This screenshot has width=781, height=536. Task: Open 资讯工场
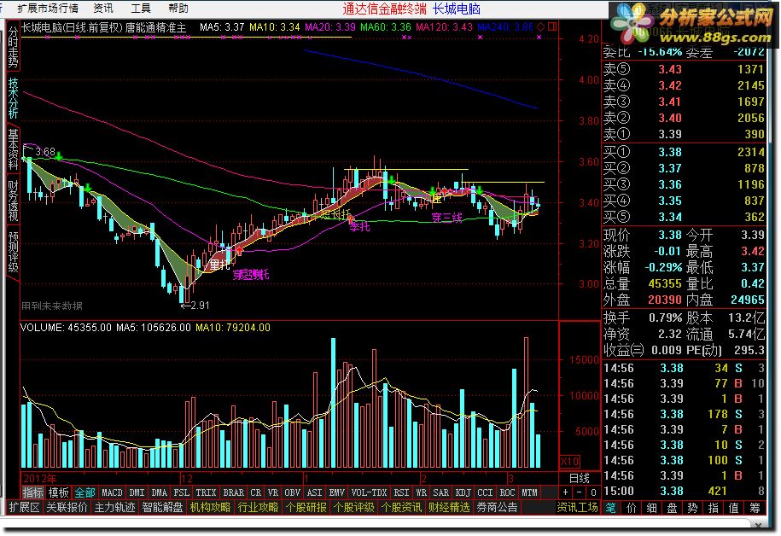pyautogui.click(x=577, y=508)
